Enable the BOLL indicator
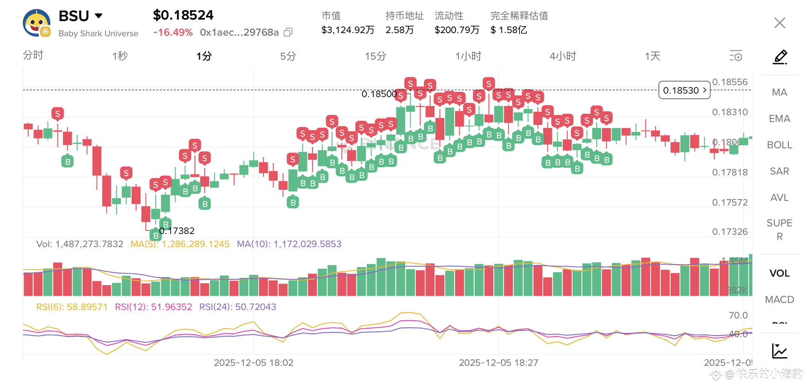Screen dimensions: 807x386 click(779, 145)
